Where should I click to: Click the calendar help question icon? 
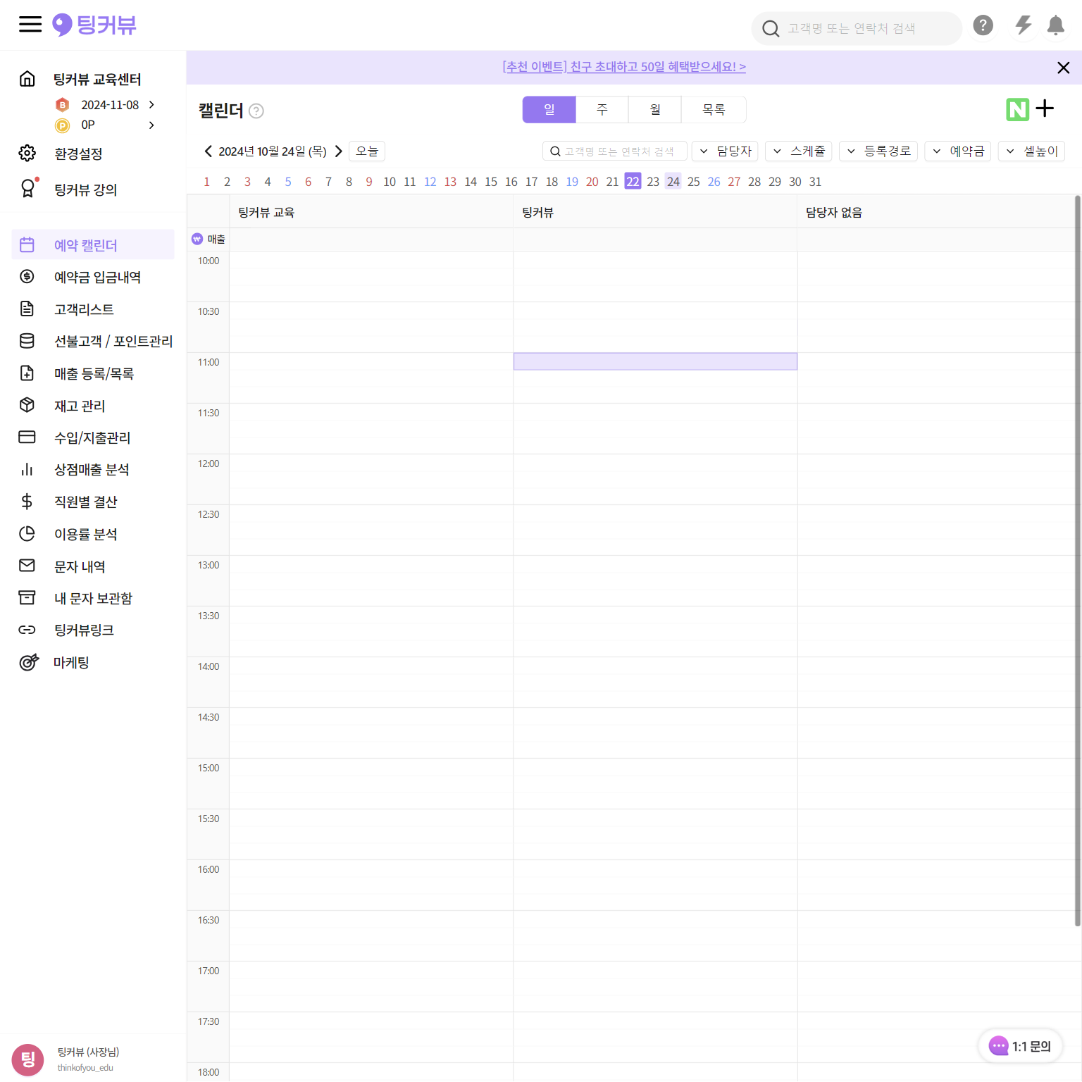pyautogui.click(x=256, y=111)
